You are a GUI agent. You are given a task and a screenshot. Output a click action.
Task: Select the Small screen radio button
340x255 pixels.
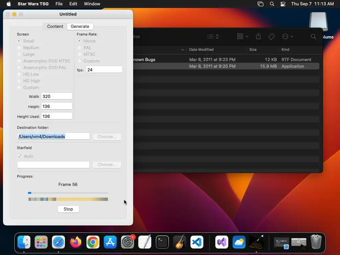[19, 41]
